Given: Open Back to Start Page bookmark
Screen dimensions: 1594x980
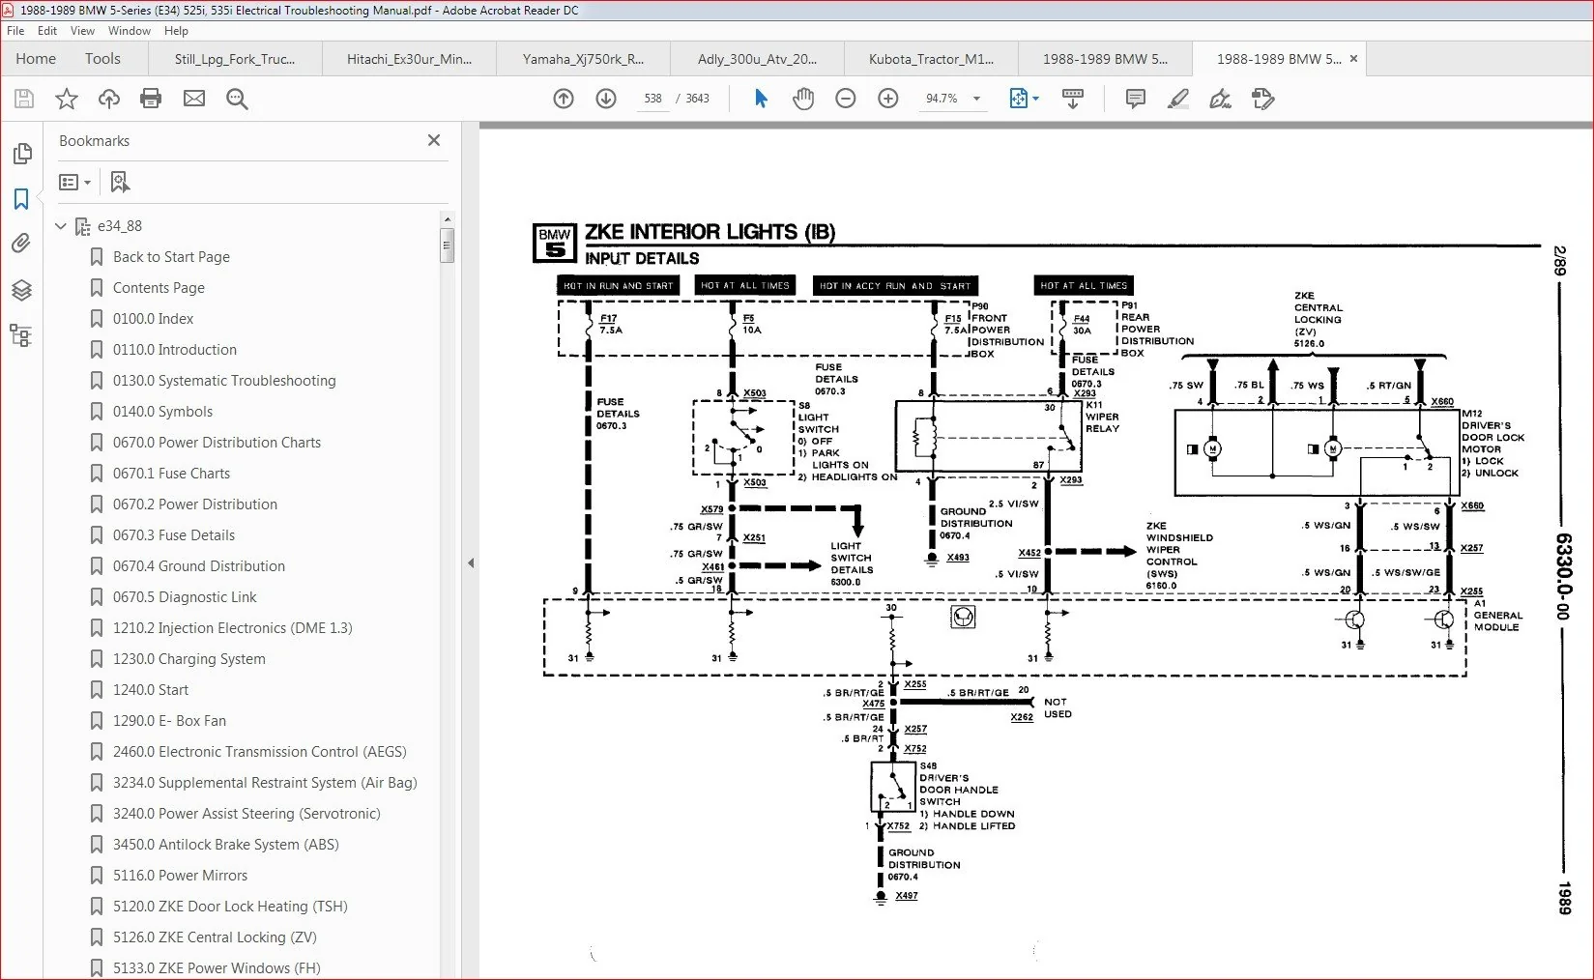Looking at the screenshot, I should [x=171, y=257].
